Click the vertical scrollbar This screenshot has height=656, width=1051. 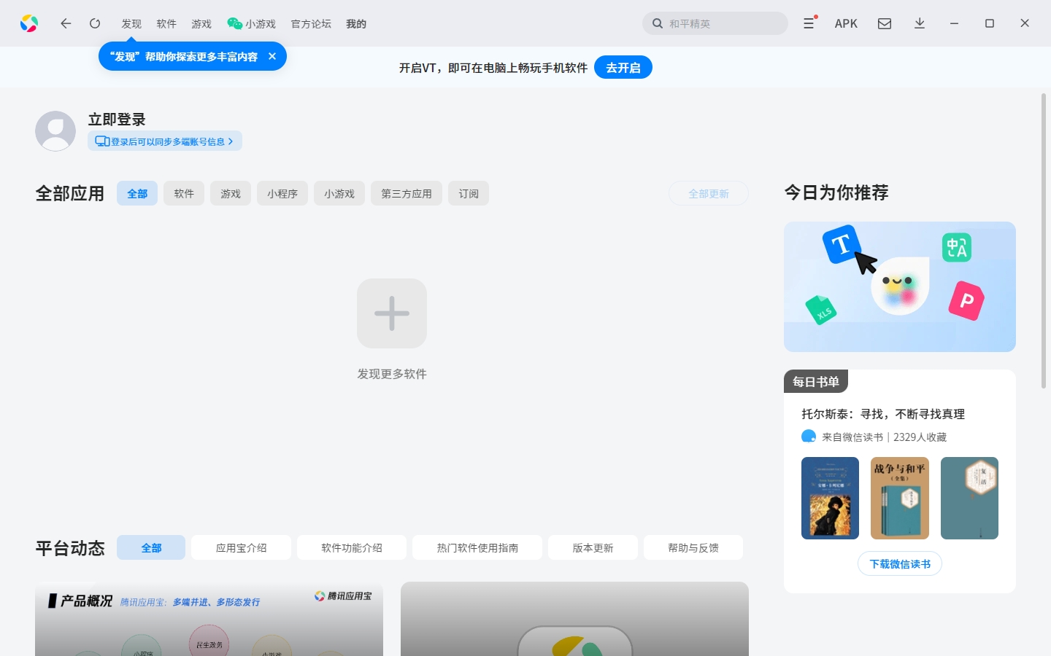[x=1044, y=241]
